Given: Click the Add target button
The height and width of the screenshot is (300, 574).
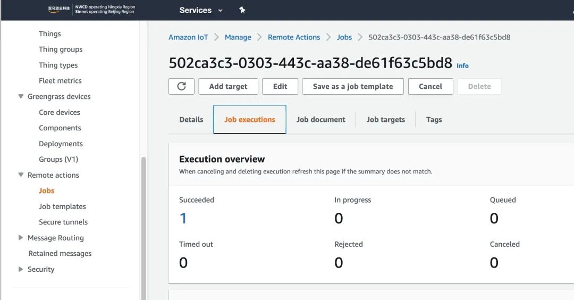Looking at the screenshot, I should pyautogui.click(x=228, y=87).
